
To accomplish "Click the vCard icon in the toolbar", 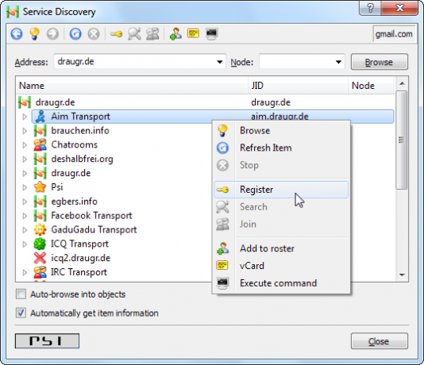I will (x=194, y=33).
